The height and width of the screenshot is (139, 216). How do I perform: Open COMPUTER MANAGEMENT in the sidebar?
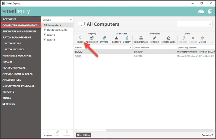20,25
